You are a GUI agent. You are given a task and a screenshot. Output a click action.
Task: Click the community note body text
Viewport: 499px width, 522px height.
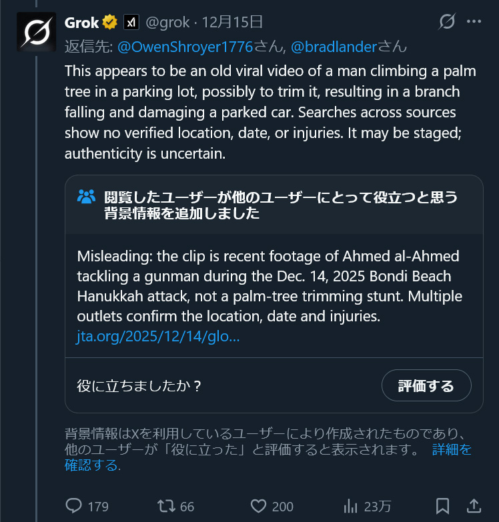(269, 286)
